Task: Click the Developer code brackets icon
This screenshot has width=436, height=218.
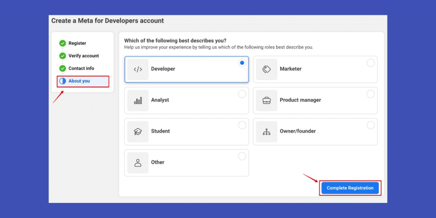Action: point(138,69)
